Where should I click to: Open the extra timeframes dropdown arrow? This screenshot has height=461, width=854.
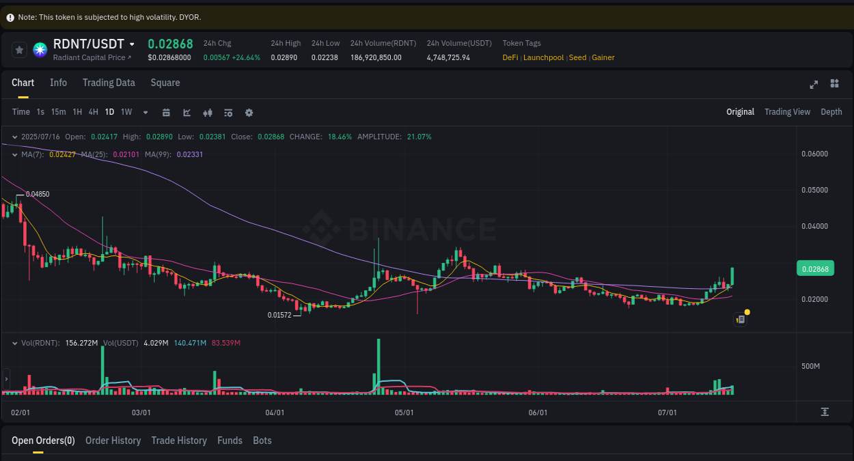coord(145,112)
